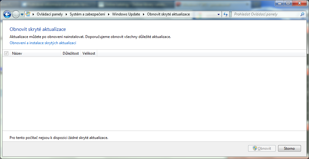Navigate to Ovládací panely breadcrumb
The height and width of the screenshot is (159, 309).
pos(50,14)
